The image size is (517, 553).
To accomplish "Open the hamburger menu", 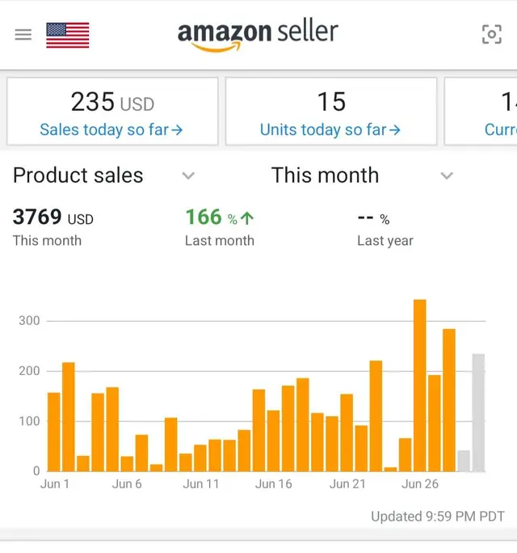I will [23, 35].
